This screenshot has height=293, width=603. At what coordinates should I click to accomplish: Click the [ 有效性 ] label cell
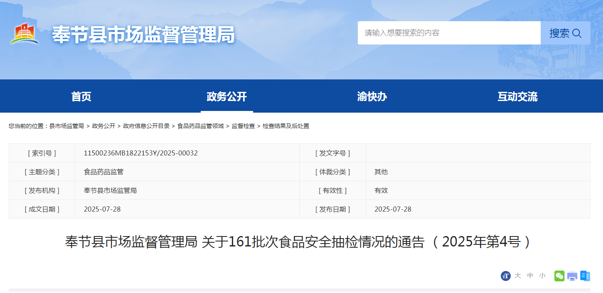pyautogui.click(x=332, y=190)
